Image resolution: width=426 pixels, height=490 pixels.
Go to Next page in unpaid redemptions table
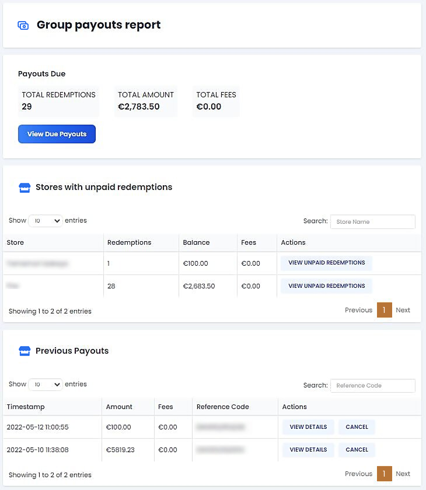pos(403,310)
